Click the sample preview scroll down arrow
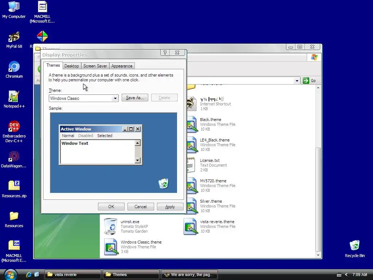The image size is (373, 280). (137, 160)
